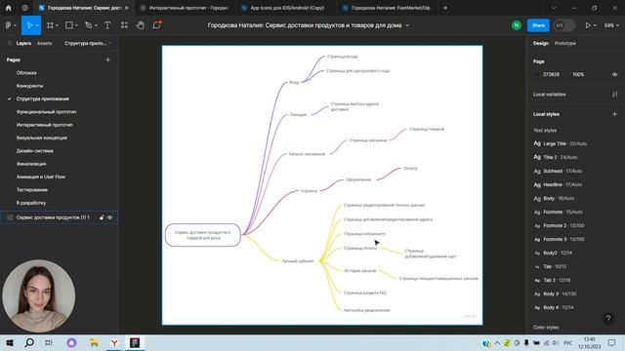
Task: Open the Resources tool
Action: (x=124, y=25)
